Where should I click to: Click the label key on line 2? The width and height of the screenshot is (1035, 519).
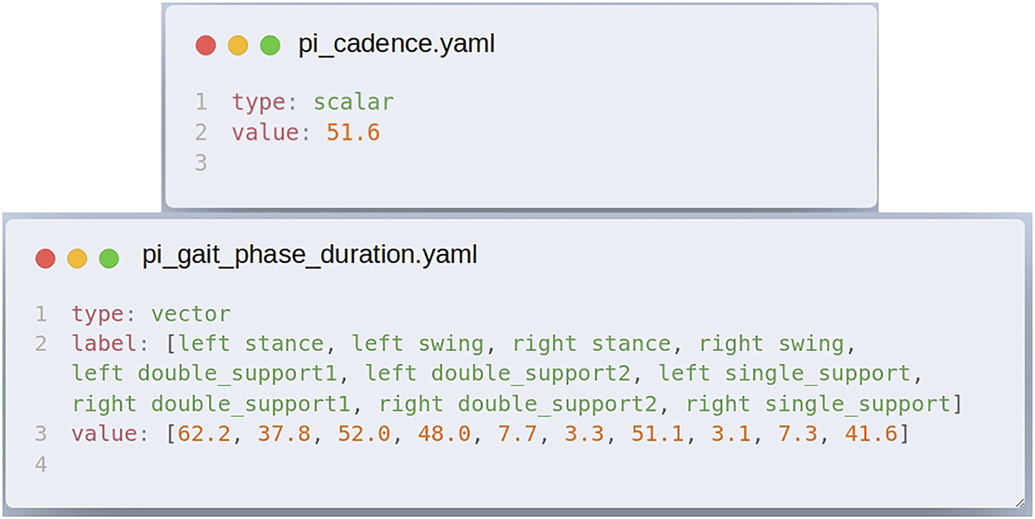pos(104,344)
